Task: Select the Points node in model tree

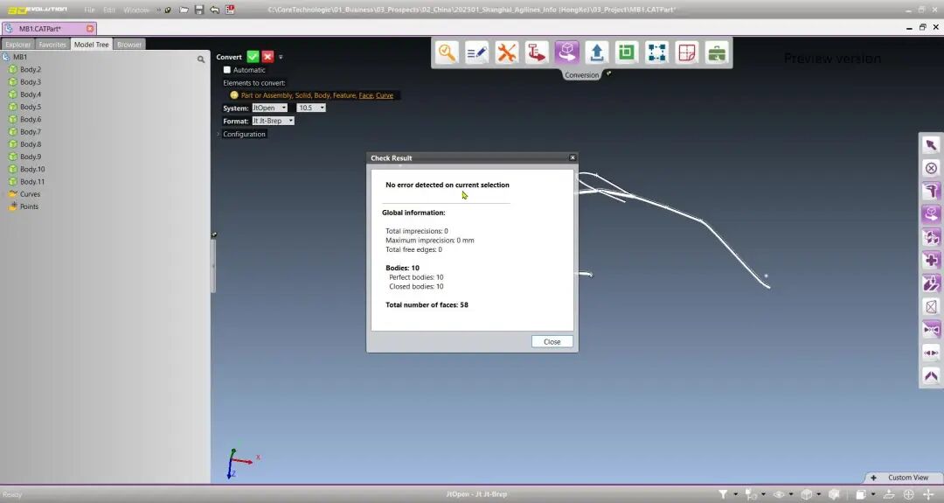Action: pos(29,206)
